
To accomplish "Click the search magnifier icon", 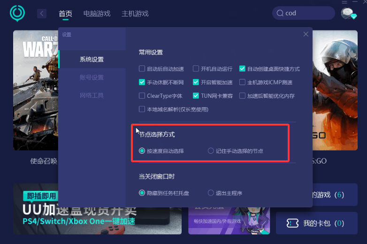I will tap(280, 13).
